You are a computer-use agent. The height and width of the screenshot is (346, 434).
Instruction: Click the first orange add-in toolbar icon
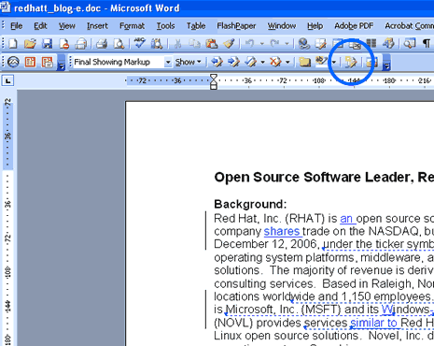[x=30, y=62]
